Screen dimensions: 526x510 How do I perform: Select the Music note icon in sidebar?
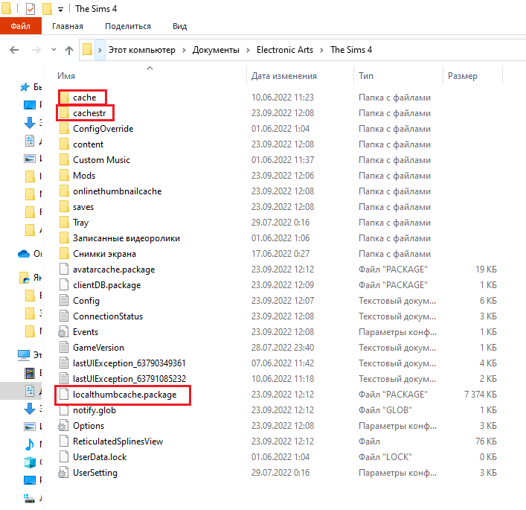(x=30, y=444)
